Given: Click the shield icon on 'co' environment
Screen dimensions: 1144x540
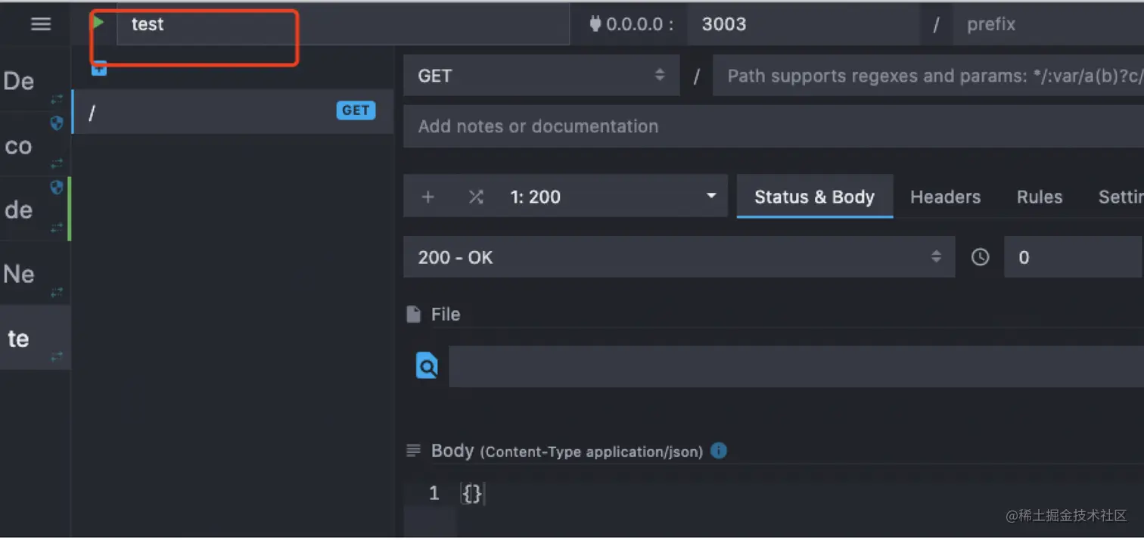Looking at the screenshot, I should click(x=57, y=123).
